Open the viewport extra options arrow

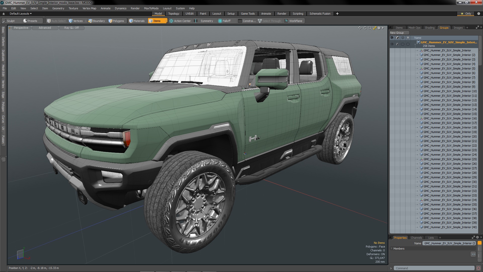click(x=383, y=28)
